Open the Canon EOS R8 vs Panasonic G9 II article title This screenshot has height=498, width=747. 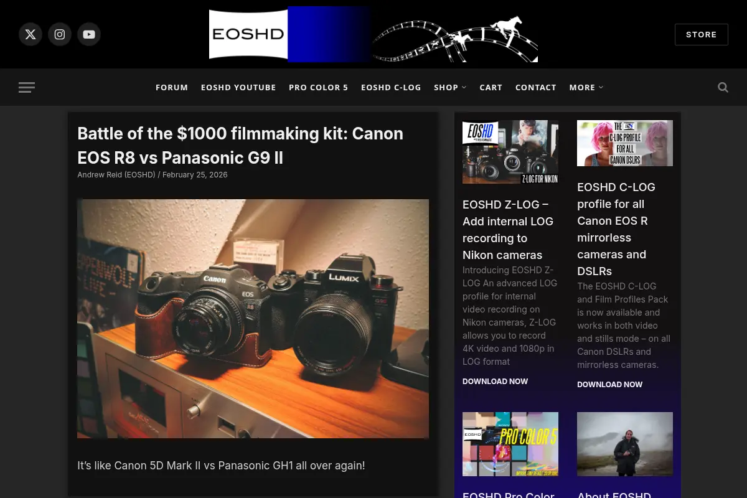coord(240,146)
